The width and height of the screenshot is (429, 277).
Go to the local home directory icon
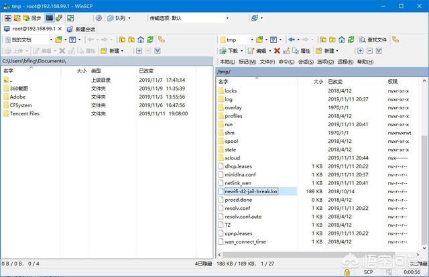coord(141,40)
